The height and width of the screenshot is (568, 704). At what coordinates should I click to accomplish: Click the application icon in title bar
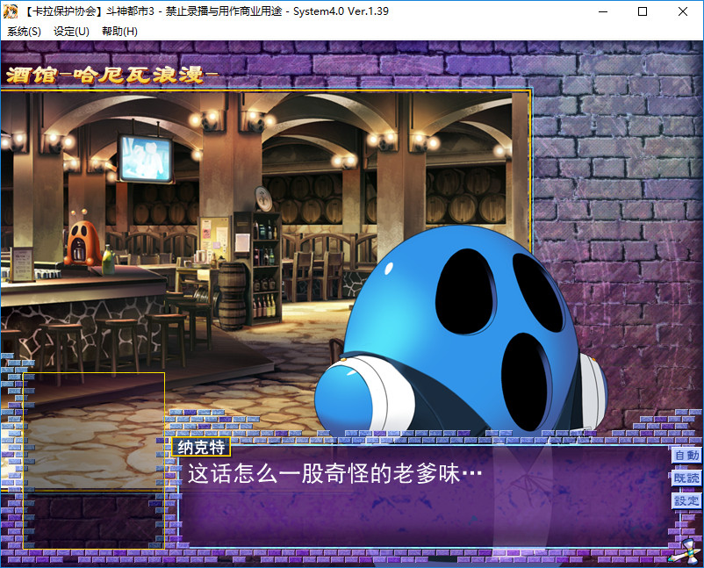point(11,11)
